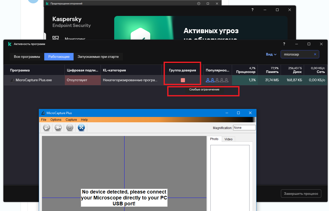The width and height of the screenshot is (329, 211).
Task: Switch to the Video tab
Action: click(x=228, y=139)
